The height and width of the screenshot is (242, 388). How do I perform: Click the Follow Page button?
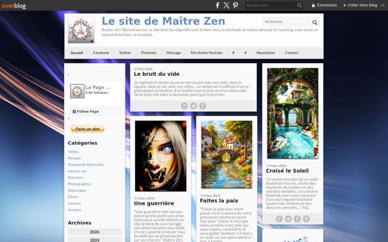pos(86,112)
